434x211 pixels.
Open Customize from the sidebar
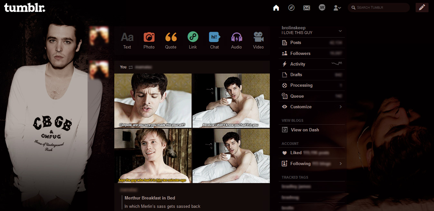pyautogui.click(x=312, y=107)
